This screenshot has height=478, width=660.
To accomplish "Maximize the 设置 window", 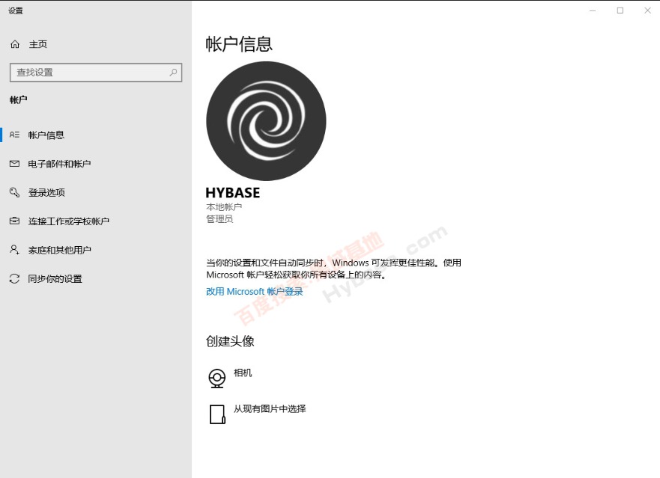I will pyautogui.click(x=620, y=10).
